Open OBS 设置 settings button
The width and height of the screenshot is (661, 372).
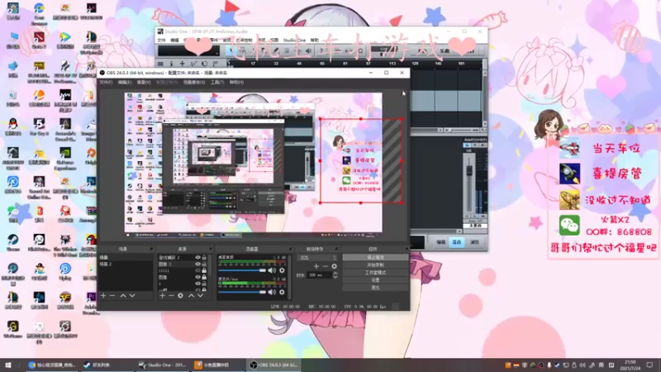(x=375, y=280)
